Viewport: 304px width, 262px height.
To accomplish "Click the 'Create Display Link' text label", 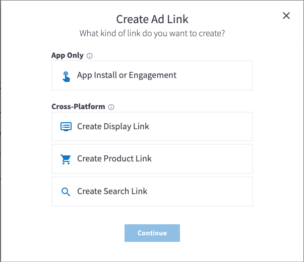I will 113,127.
